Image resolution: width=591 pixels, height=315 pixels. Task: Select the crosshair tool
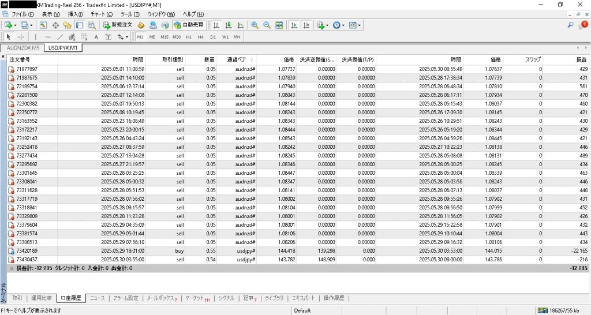tap(21, 37)
